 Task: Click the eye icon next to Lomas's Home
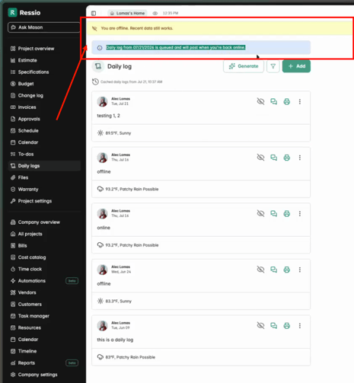155,13
